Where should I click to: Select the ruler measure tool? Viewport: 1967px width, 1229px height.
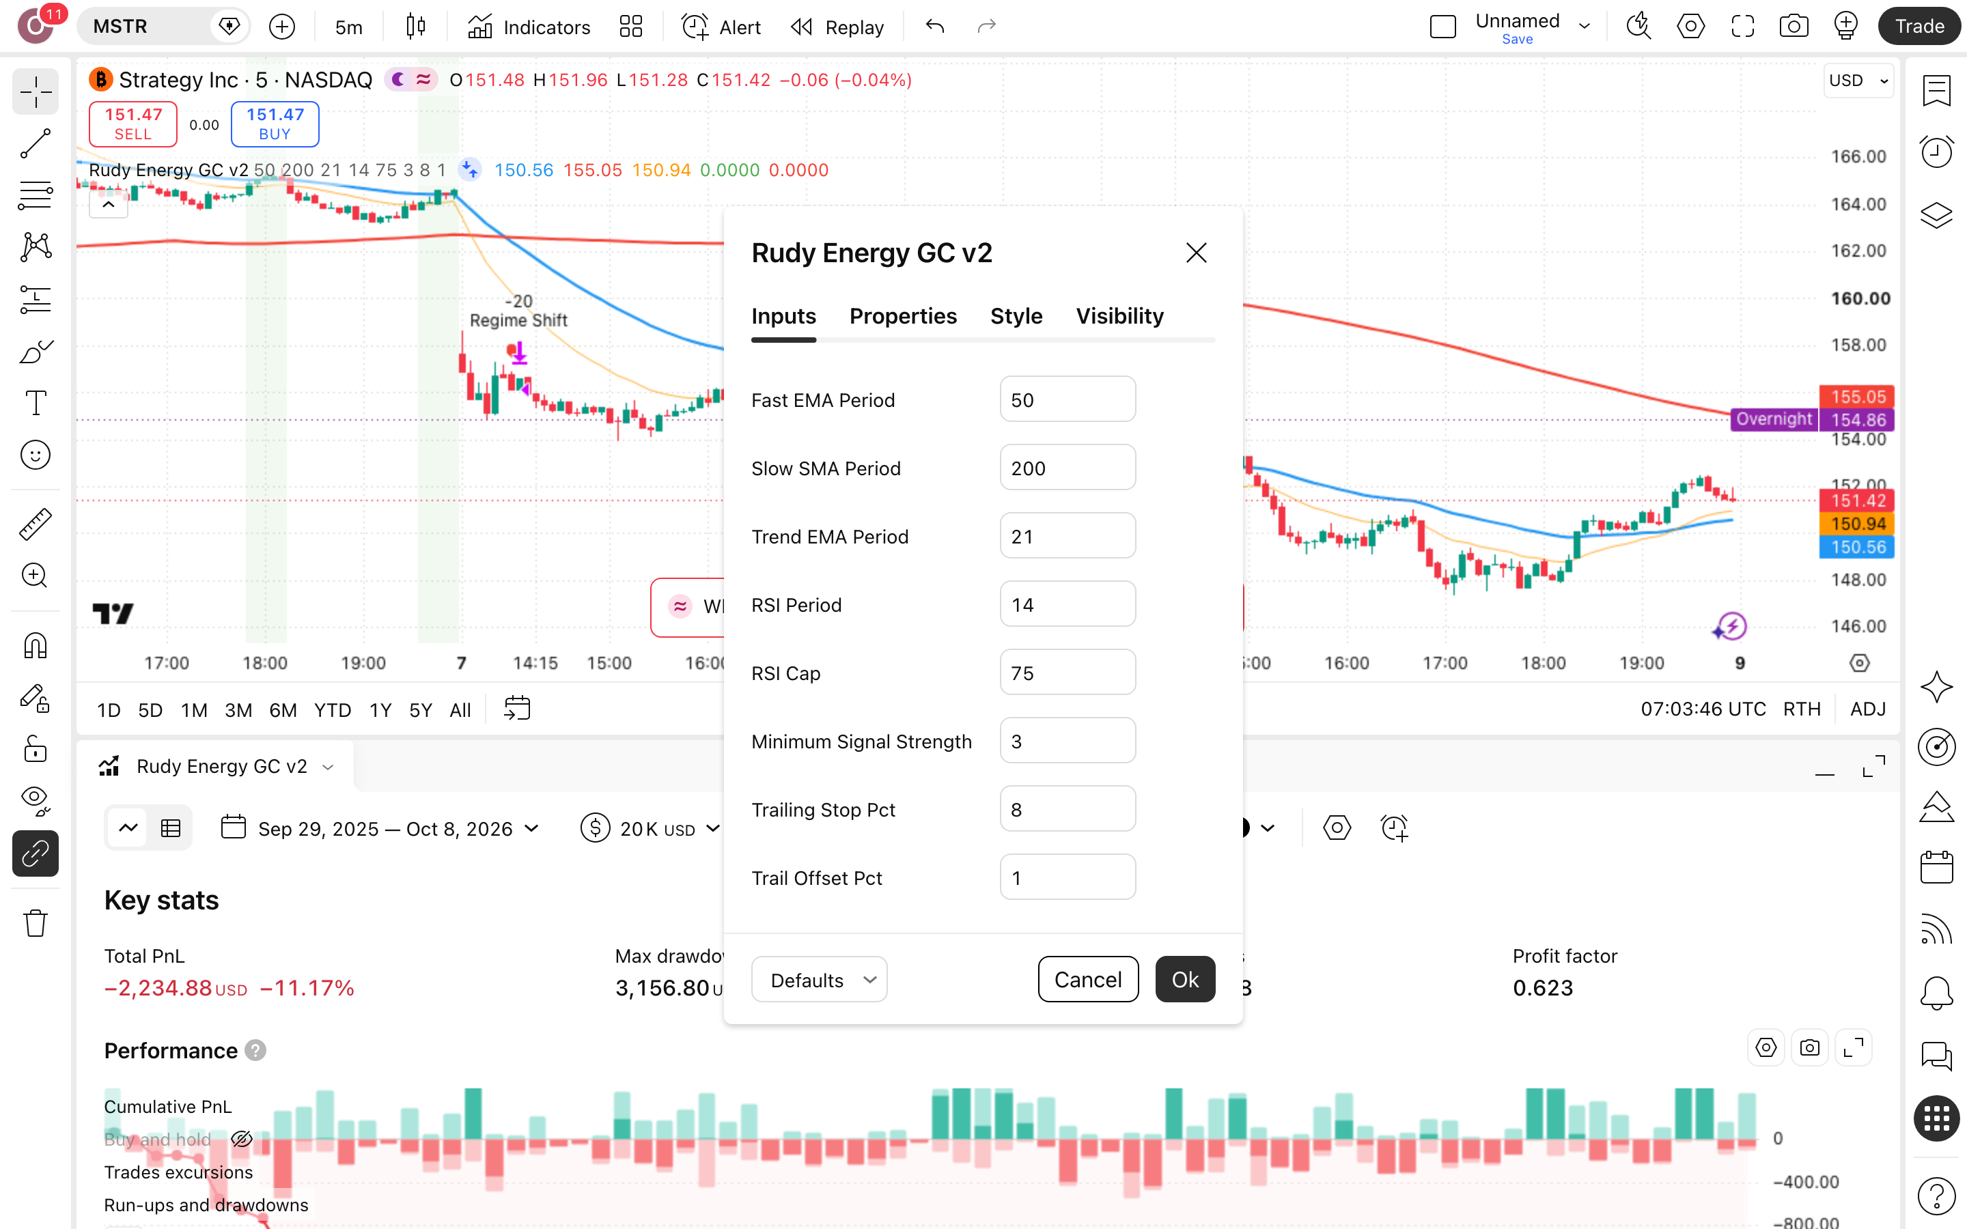pyautogui.click(x=35, y=524)
